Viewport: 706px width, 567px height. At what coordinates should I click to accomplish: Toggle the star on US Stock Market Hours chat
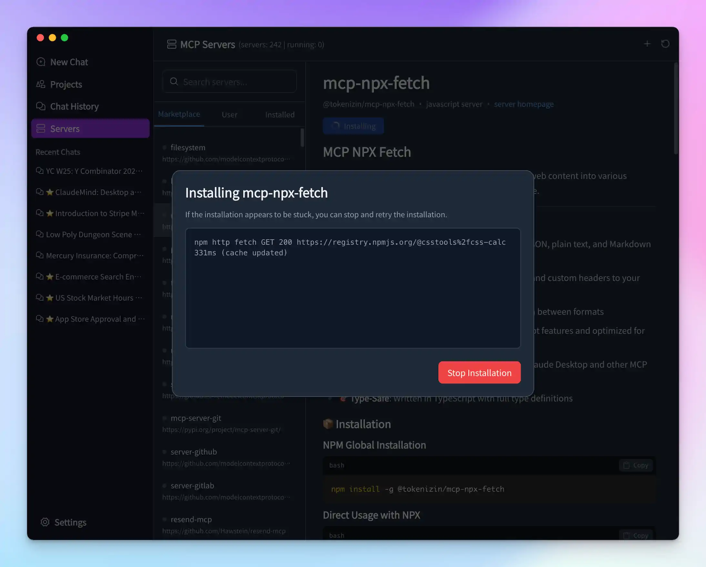(x=50, y=298)
